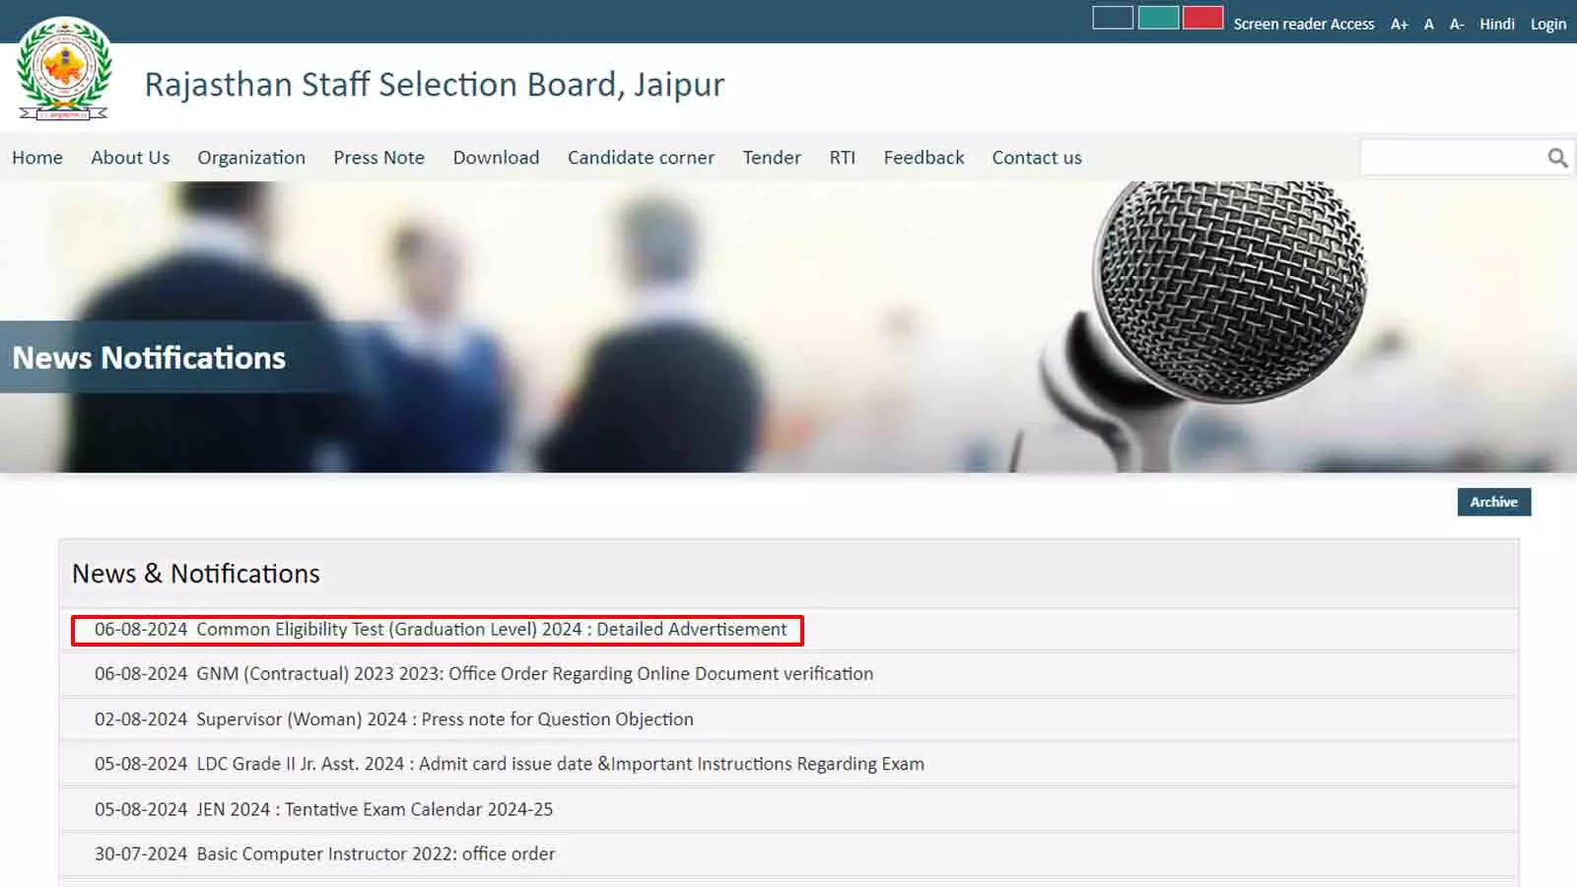Open Screen reader Access link
The width and height of the screenshot is (1577, 887).
(x=1303, y=24)
